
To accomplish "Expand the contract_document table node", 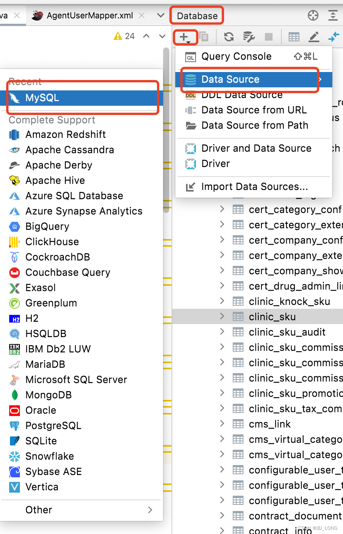I will (222, 516).
